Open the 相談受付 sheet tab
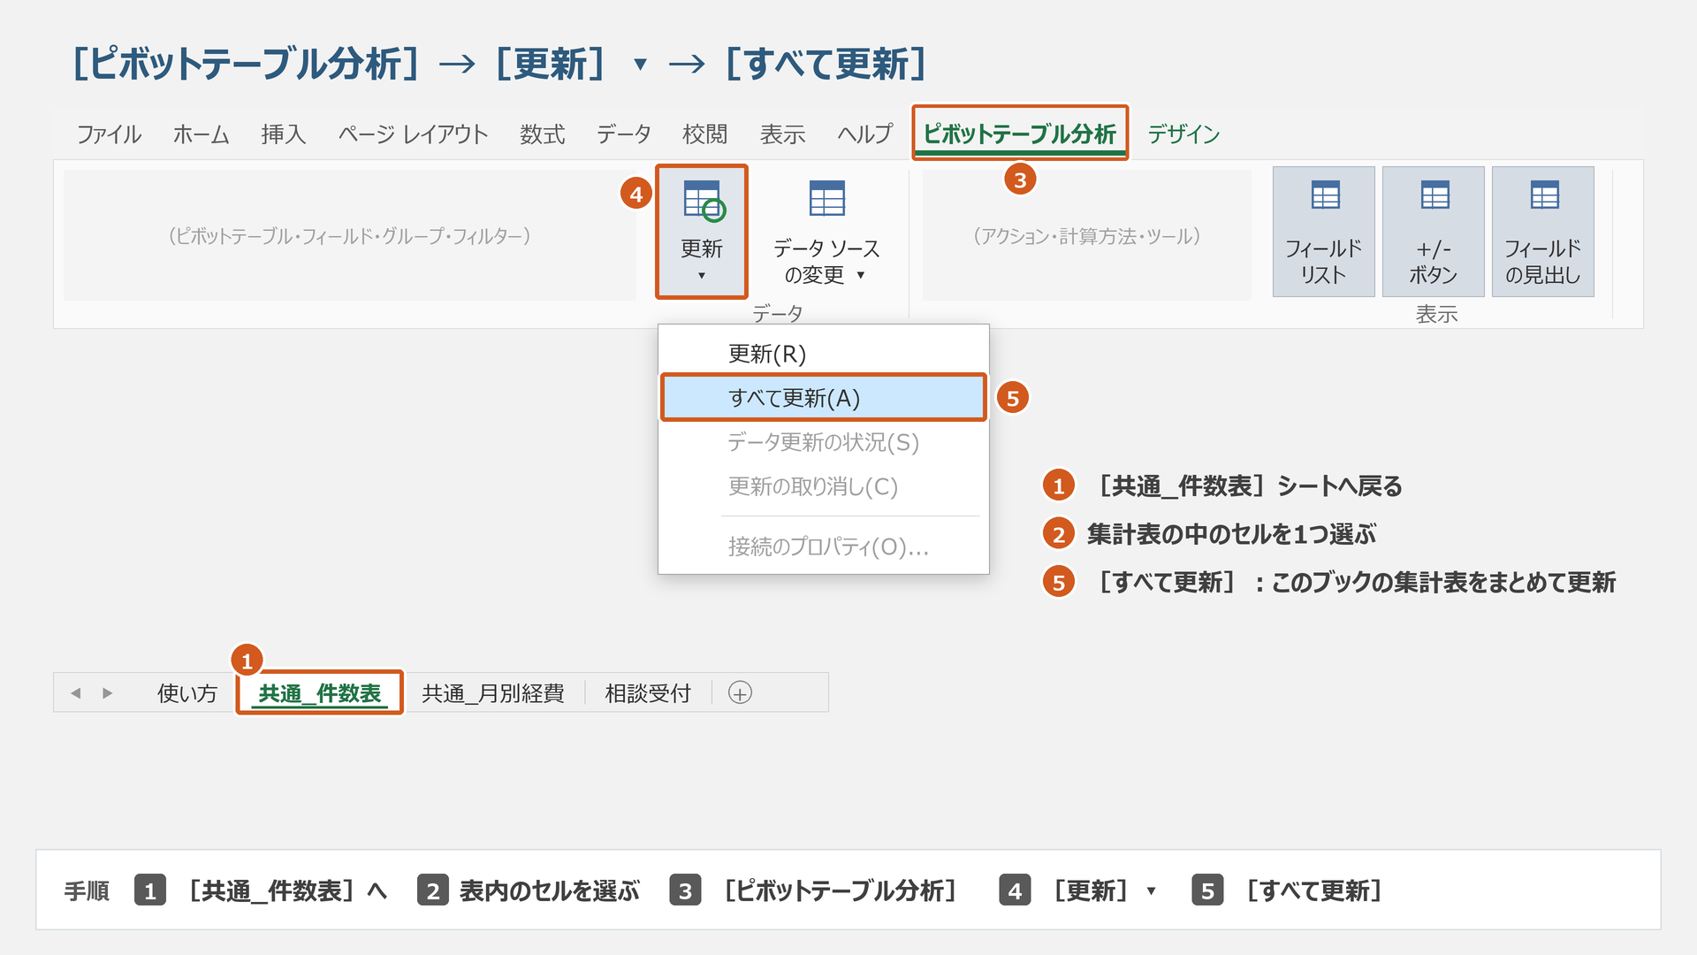 click(648, 693)
